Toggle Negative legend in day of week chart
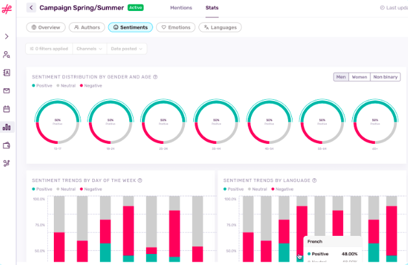 click(91, 189)
